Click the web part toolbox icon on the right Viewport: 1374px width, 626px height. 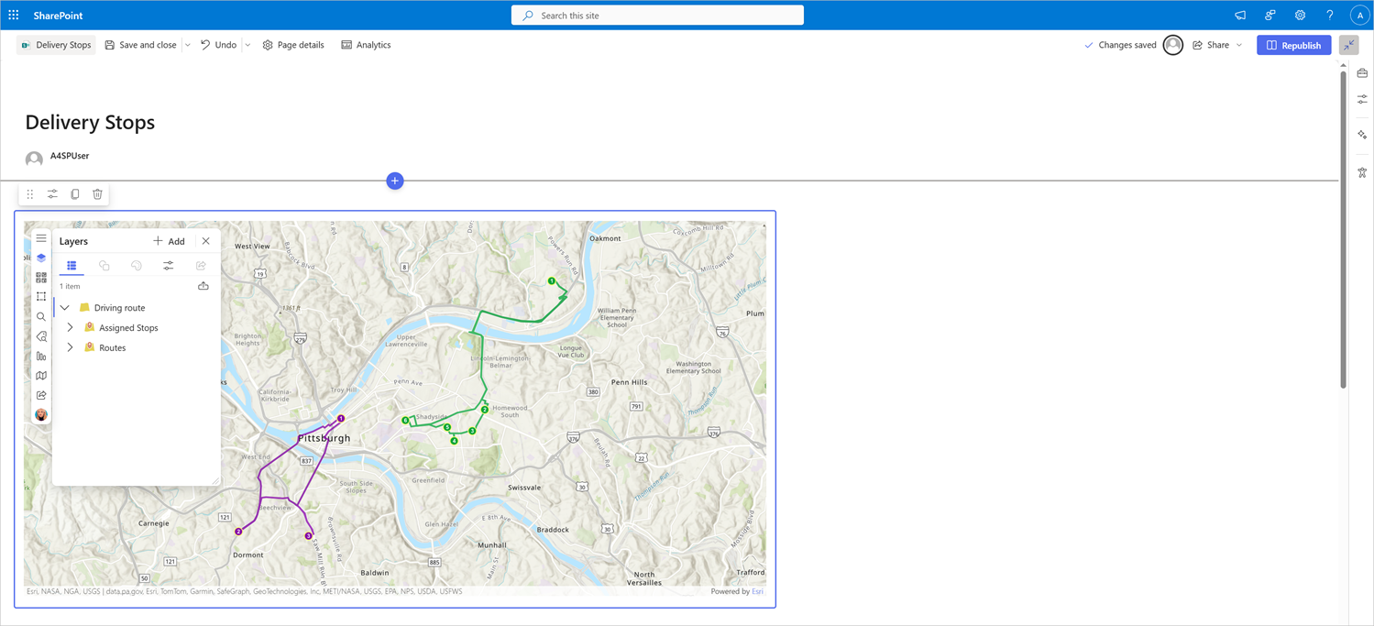1362,72
